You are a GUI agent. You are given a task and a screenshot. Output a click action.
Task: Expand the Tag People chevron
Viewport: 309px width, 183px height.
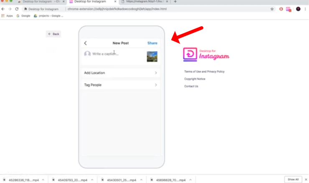tap(156, 85)
